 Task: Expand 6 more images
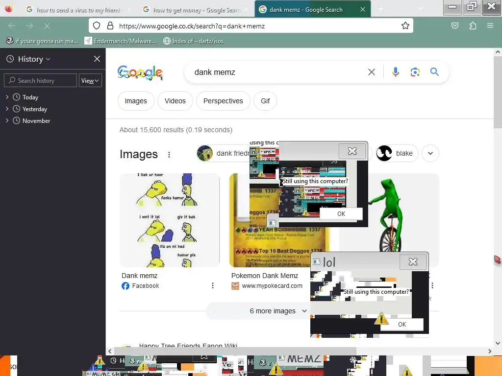click(278, 311)
